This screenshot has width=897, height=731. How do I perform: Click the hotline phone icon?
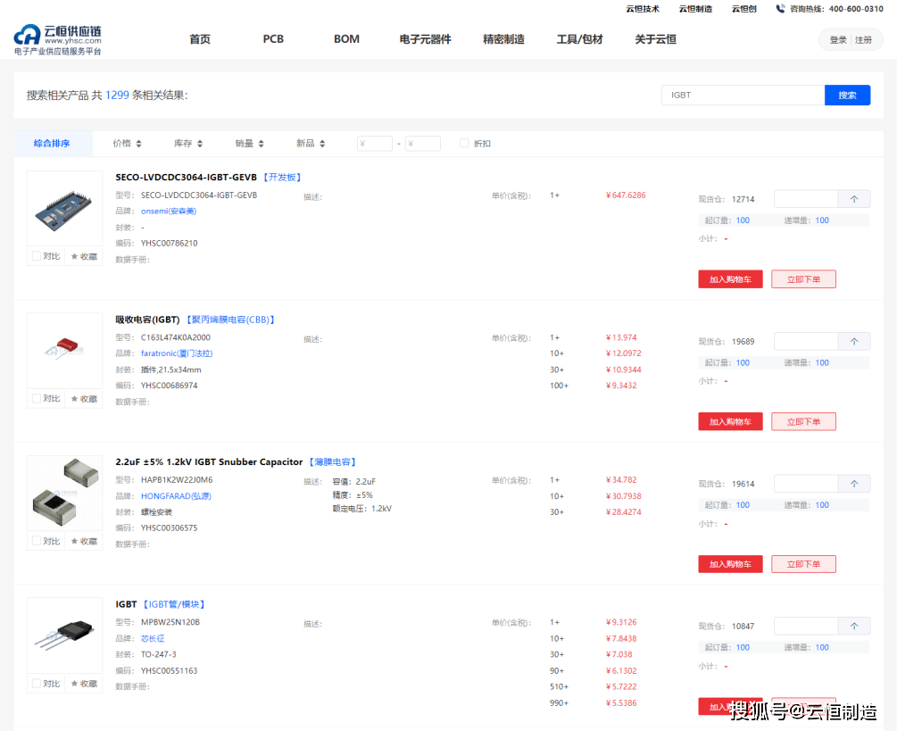pos(780,9)
